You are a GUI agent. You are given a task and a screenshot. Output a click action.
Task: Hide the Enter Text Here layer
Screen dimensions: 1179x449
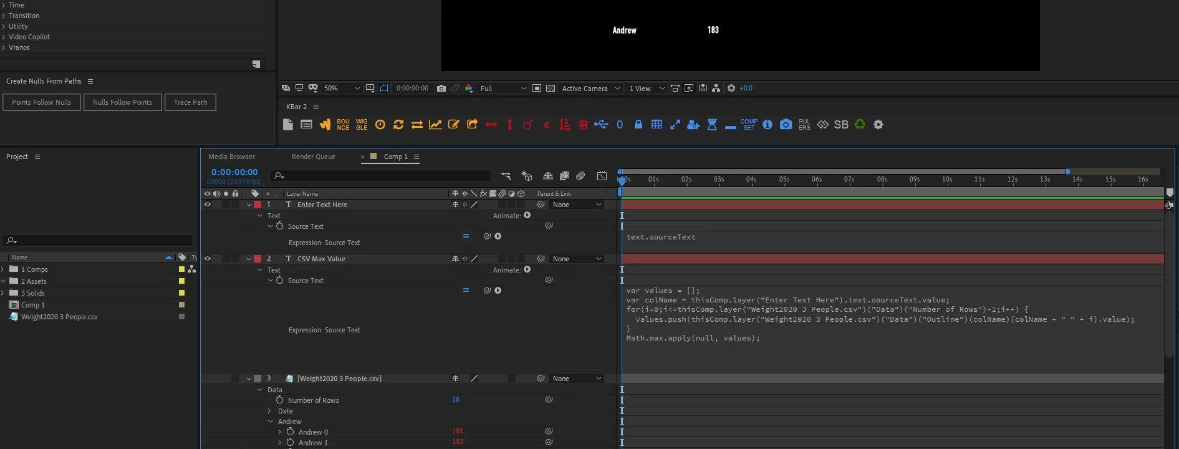[x=208, y=205]
